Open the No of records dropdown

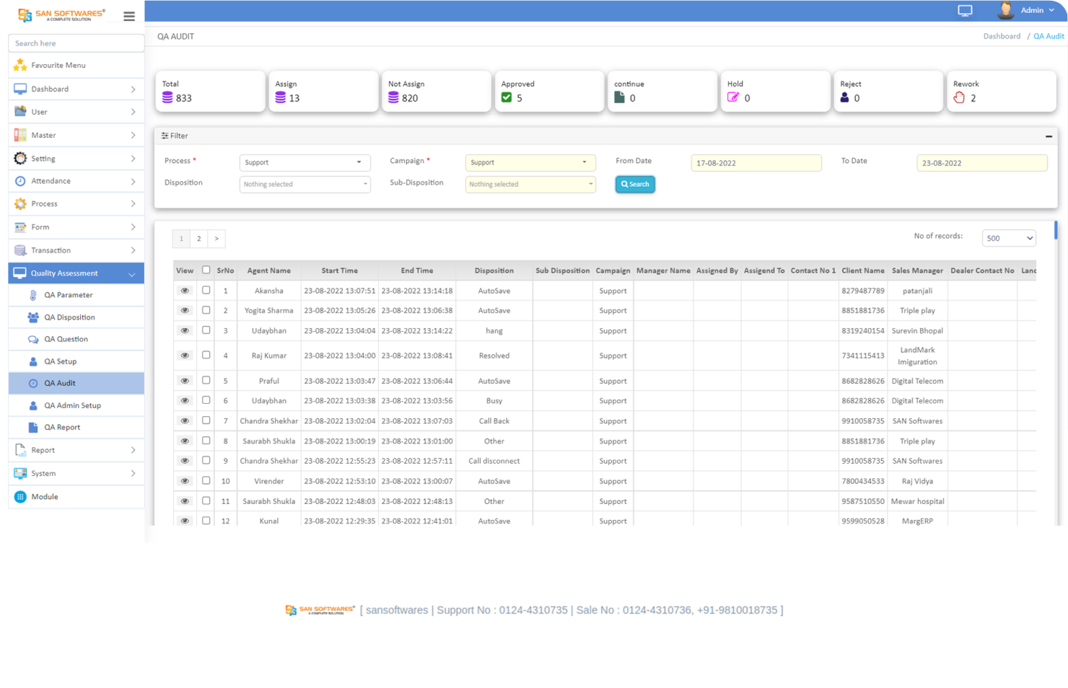click(x=1009, y=238)
